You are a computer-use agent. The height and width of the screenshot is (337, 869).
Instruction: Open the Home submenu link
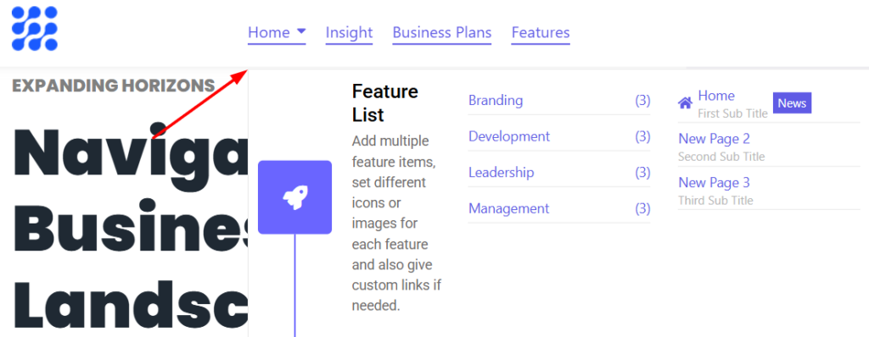(x=716, y=96)
